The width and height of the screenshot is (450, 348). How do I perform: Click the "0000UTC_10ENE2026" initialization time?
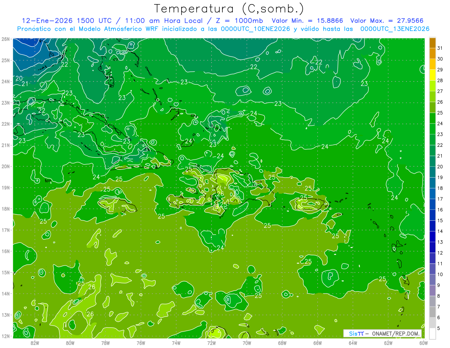(255, 29)
